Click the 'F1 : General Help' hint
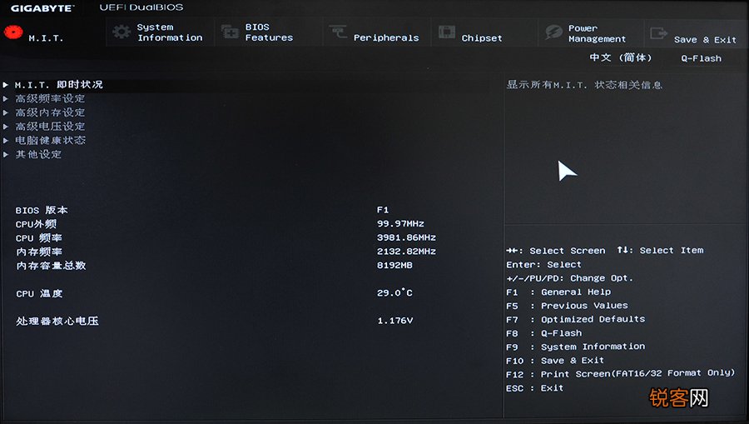This screenshot has height=424, width=749. coord(558,292)
